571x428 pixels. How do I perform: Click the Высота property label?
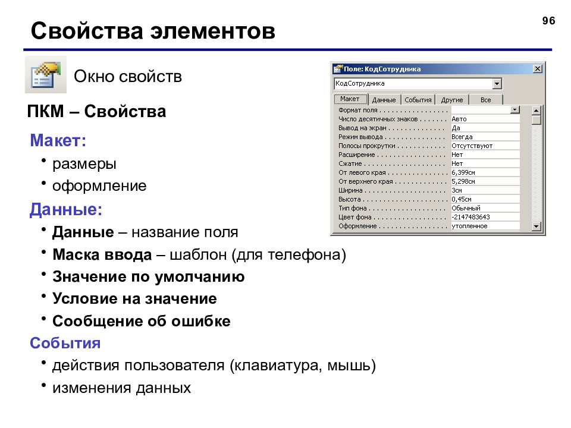[350, 200]
